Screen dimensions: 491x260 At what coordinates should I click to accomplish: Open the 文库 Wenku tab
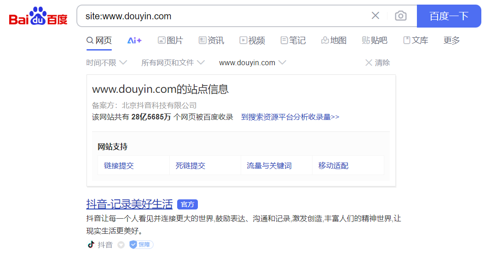coord(416,40)
